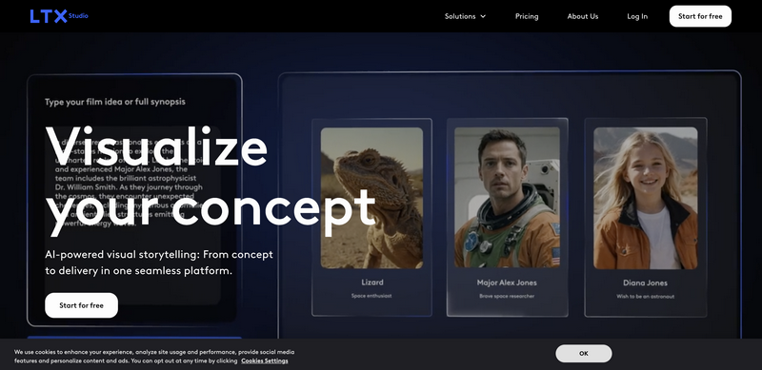The image size is (762, 370).
Task: Open the Pricing page
Action: click(527, 16)
